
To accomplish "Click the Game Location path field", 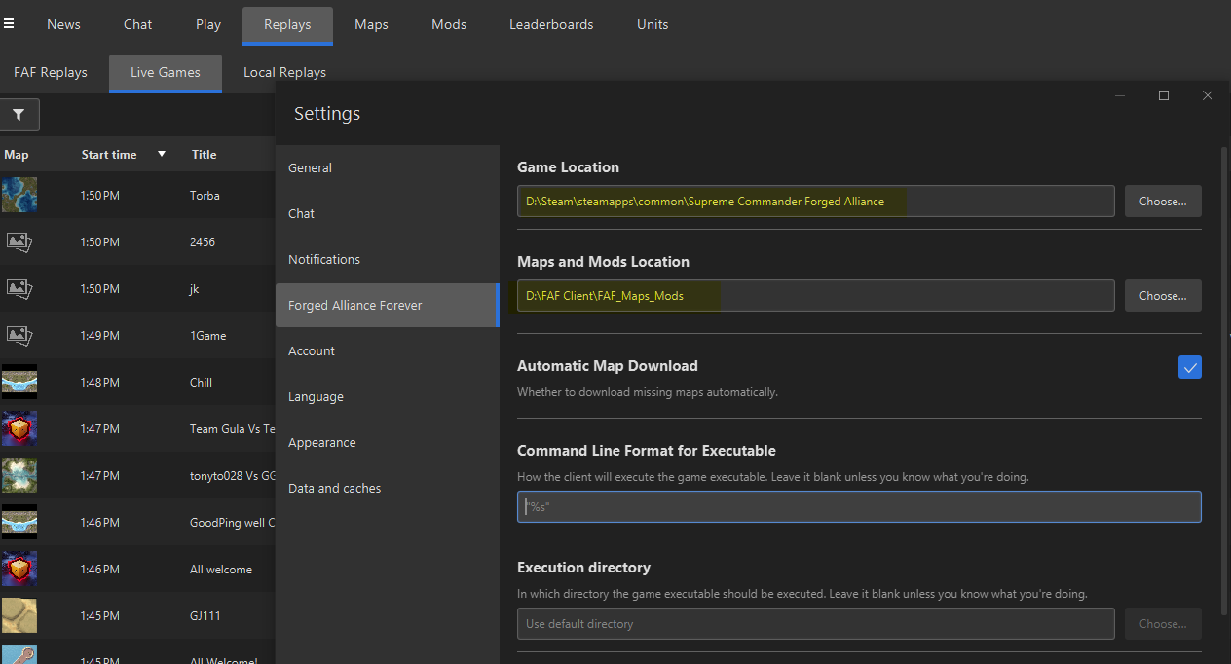I will (x=816, y=202).
